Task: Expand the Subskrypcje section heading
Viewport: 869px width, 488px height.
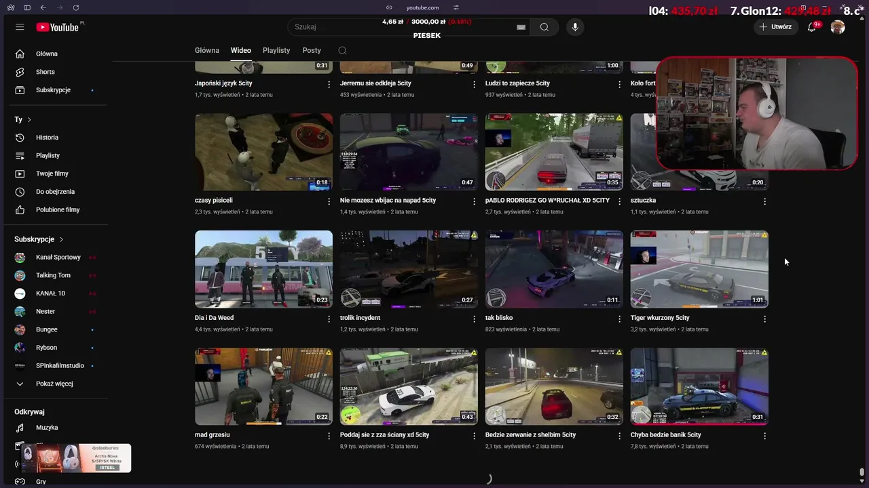Action: [39, 239]
